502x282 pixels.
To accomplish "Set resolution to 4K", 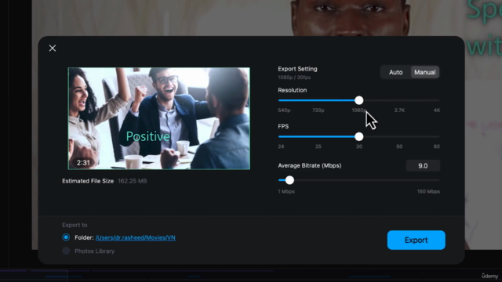I will tap(437, 110).
